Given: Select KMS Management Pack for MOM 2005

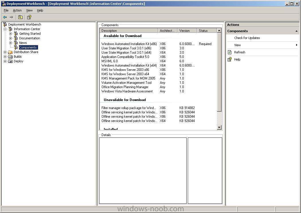Looking at the screenshot, I should pyautogui.click(x=158, y=78).
